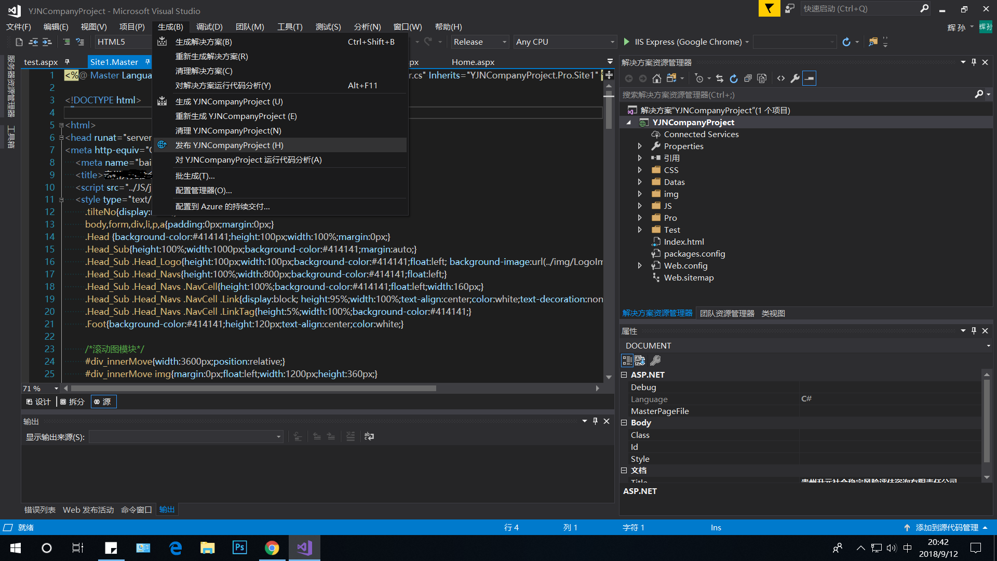Open the Class View tab
The width and height of the screenshot is (997, 561).
[773, 314]
